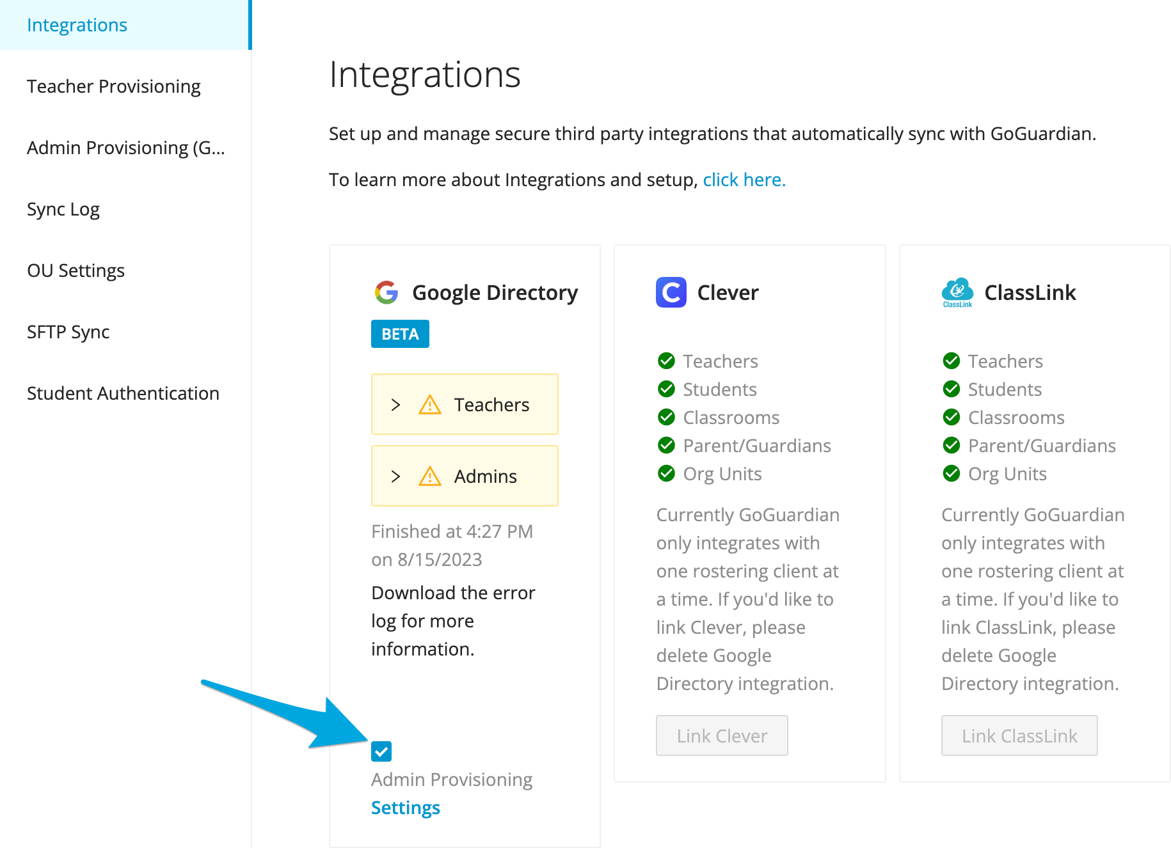Click the warning triangle next to Admins
The height and width of the screenshot is (848, 1171).
[x=431, y=476]
